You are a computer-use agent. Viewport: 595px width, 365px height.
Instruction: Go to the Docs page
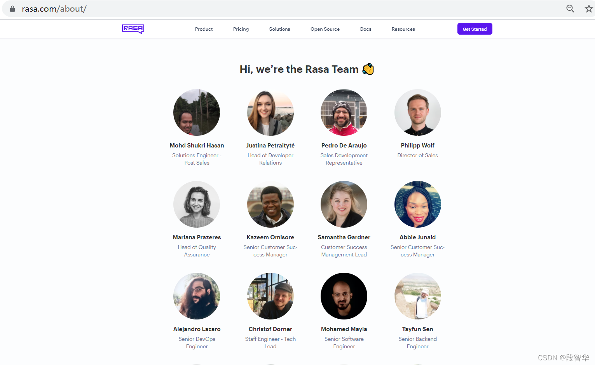pyautogui.click(x=366, y=29)
